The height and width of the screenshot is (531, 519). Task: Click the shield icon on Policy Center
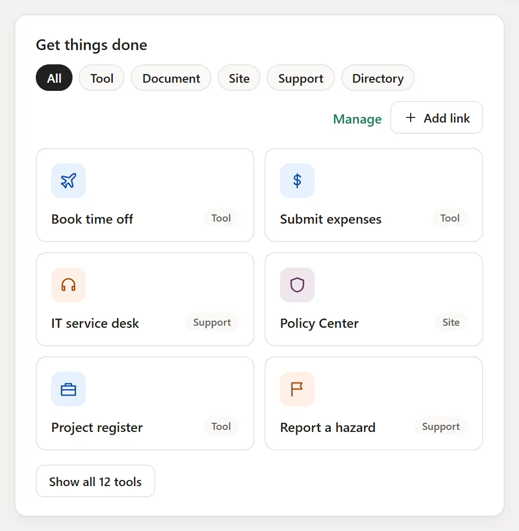pos(297,285)
